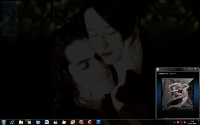Click the monitor icon right of Media Player
Screen dimensions: 200x125
pyautogui.click(x=38, y=122)
